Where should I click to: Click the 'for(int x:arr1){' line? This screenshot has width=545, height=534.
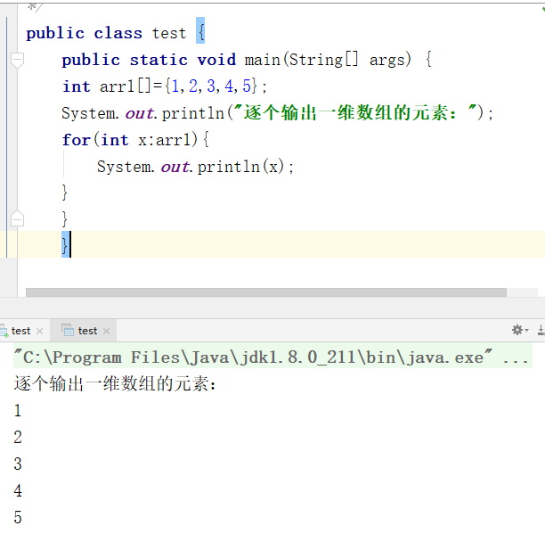point(135,140)
